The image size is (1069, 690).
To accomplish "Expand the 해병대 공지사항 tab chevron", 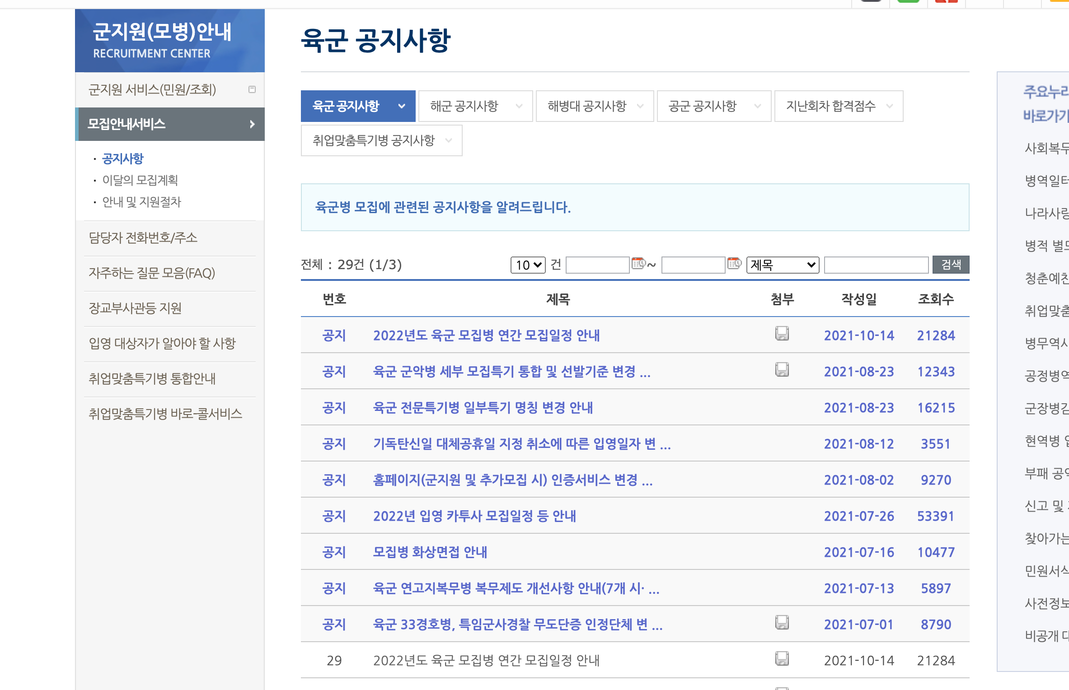I will click(x=640, y=106).
